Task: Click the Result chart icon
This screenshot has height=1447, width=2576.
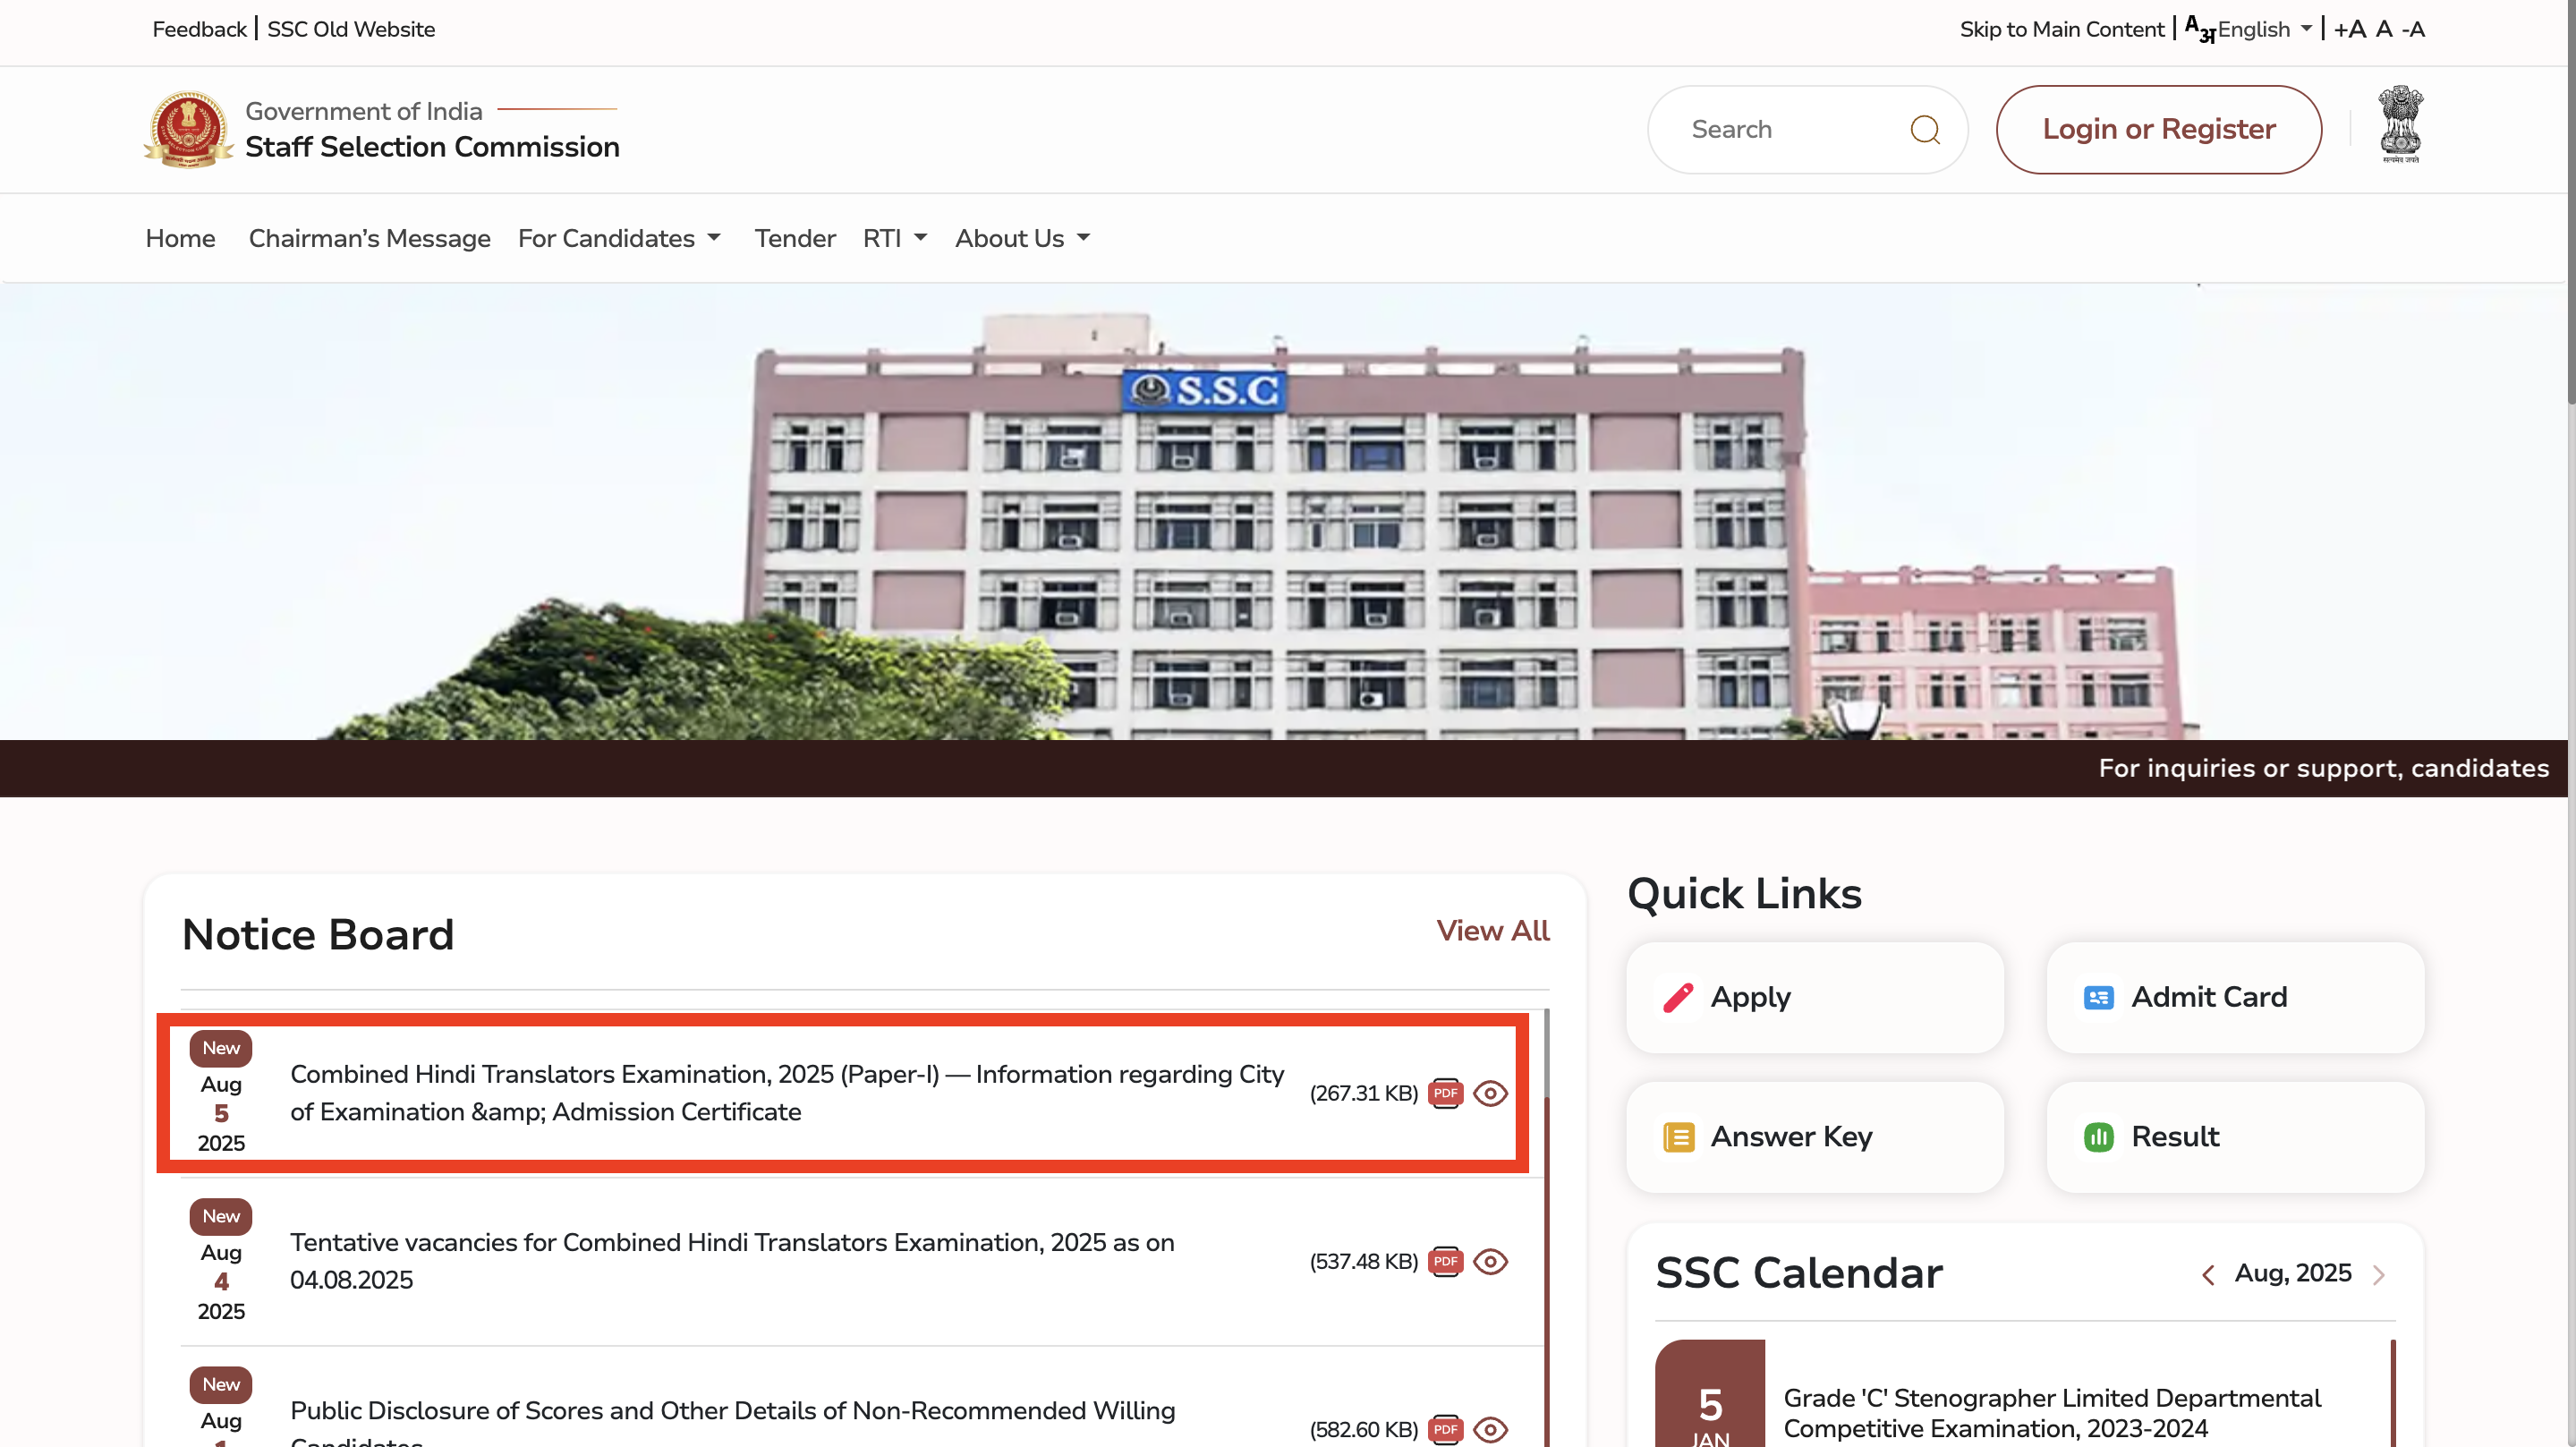Action: (x=2098, y=1137)
